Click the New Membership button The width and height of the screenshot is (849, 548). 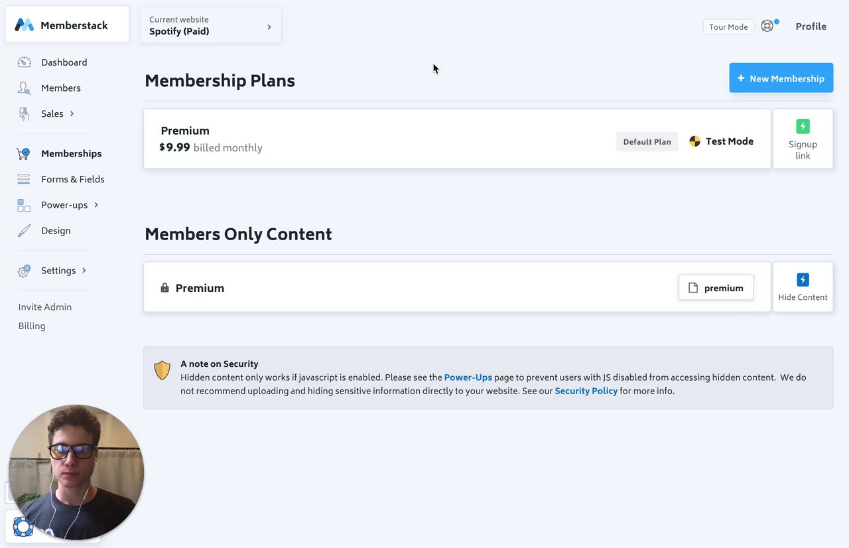(781, 78)
